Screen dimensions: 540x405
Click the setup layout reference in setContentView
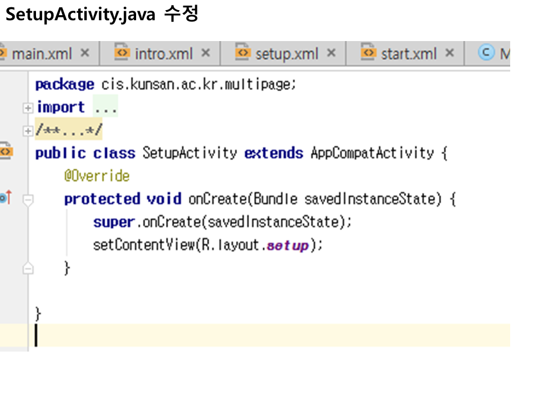[x=287, y=246]
